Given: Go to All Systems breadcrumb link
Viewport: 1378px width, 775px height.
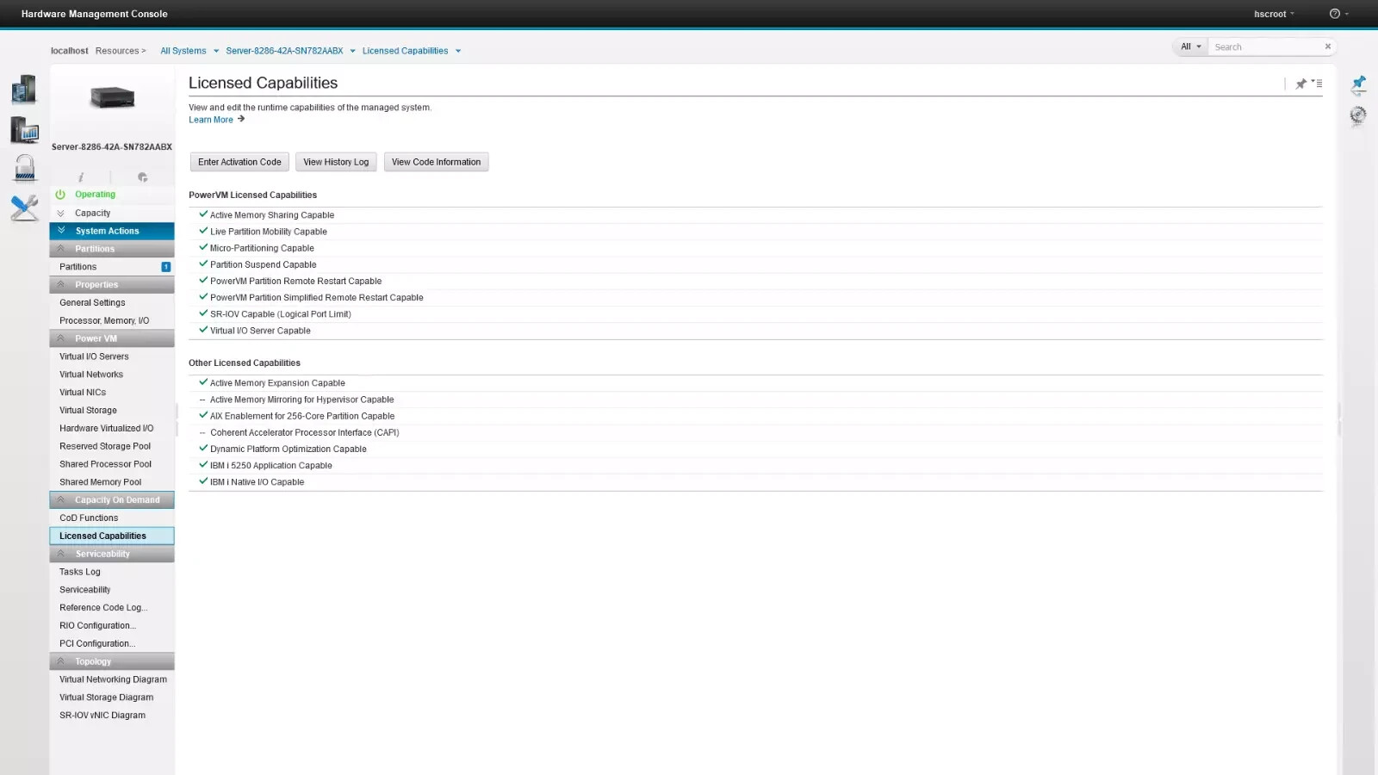Looking at the screenshot, I should click(183, 51).
